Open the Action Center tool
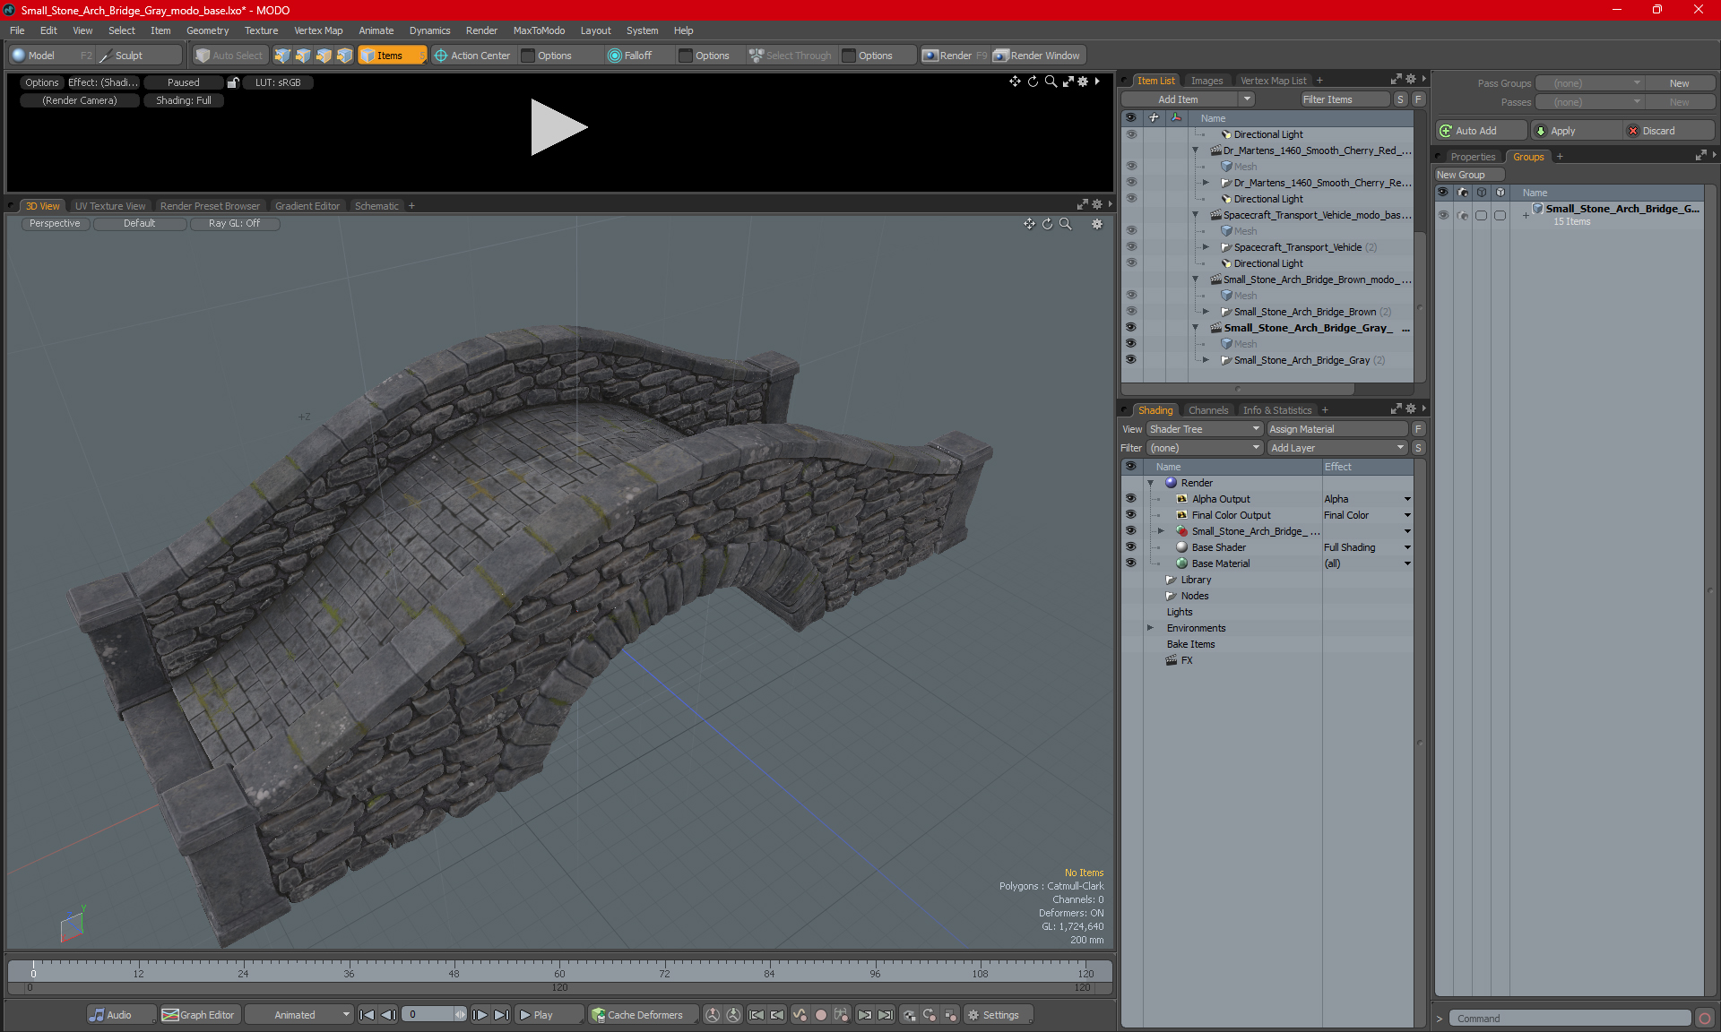Screen dimensions: 1721x1032 [472, 56]
